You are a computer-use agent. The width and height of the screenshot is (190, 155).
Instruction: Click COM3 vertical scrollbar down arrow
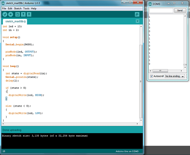click(x=185, y=67)
